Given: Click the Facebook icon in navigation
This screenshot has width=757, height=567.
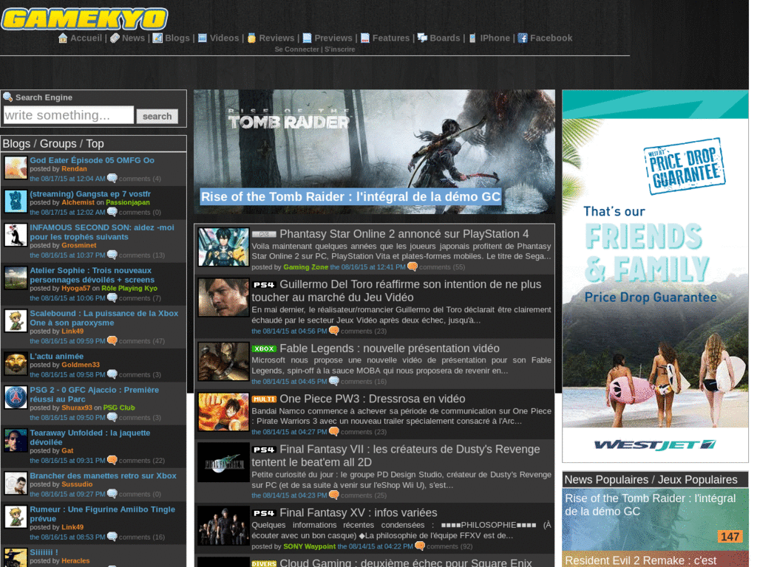Looking at the screenshot, I should pyautogui.click(x=523, y=38).
